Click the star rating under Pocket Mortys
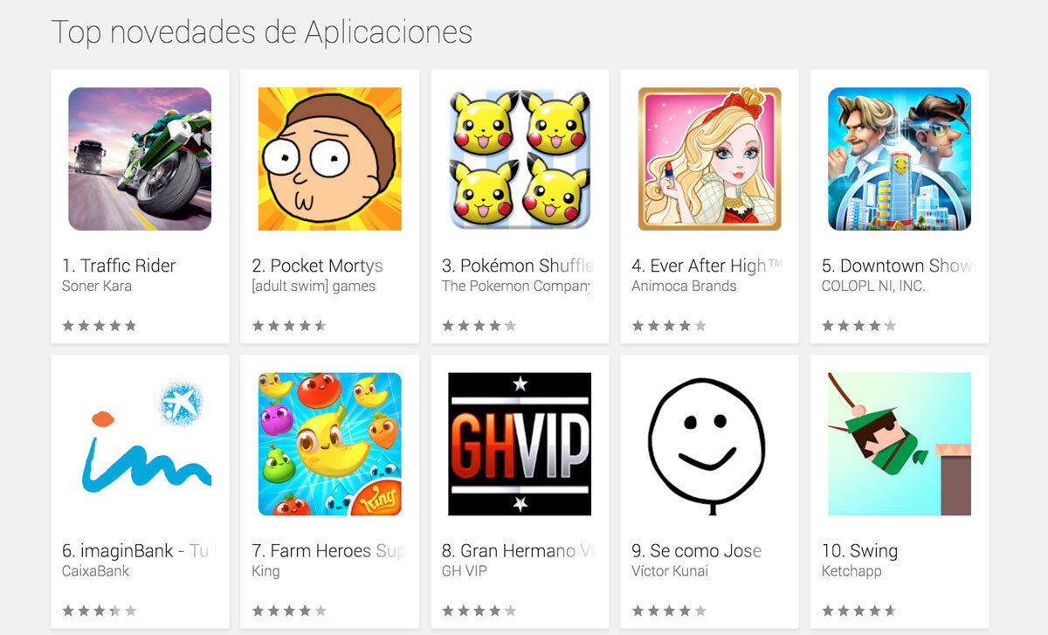The image size is (1048, 635). pyautogui.click(x=289, y=326)
